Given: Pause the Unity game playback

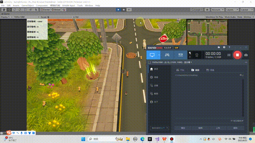Looking at the screenshot, I should 124,10.
